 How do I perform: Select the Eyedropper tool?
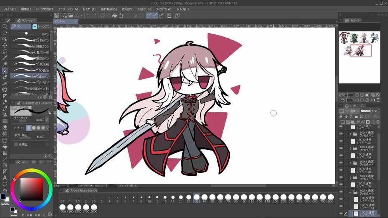pos(4,58)
